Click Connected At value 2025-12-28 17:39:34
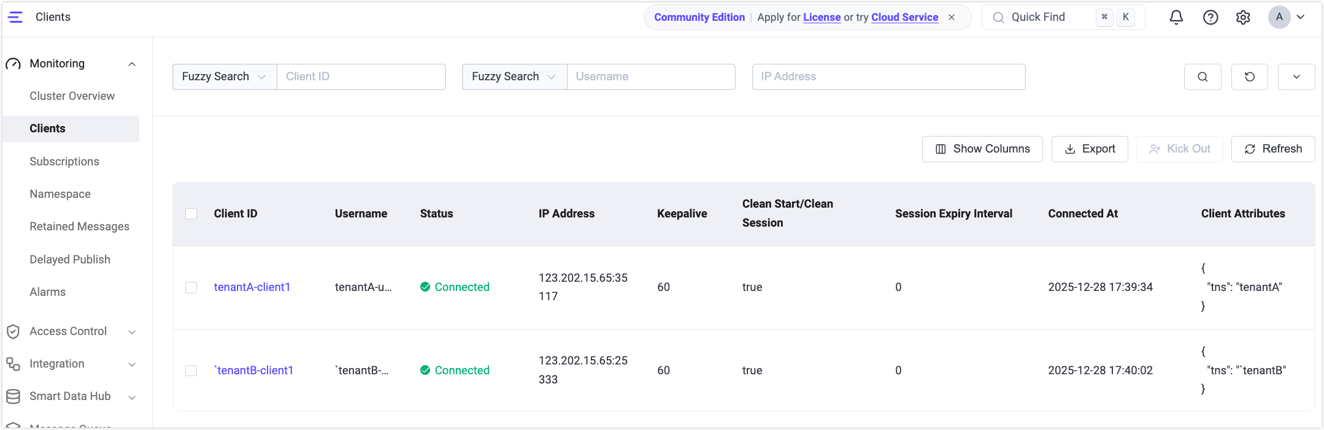 (x=1101, y=287)
